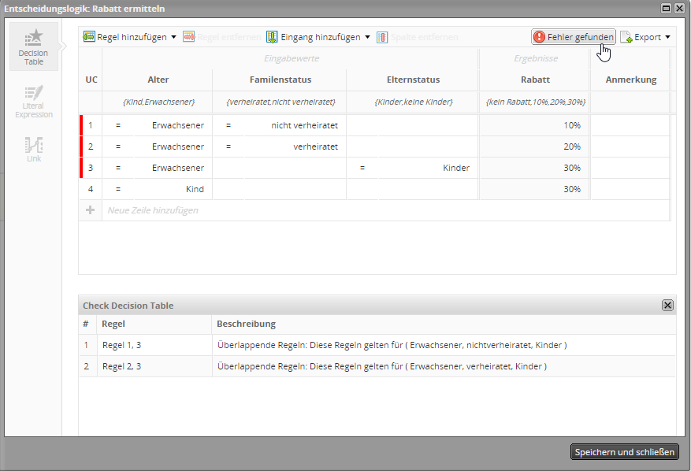The image size is (691, 471).
Task: Select rule row number 1
Action: [91, 125]
